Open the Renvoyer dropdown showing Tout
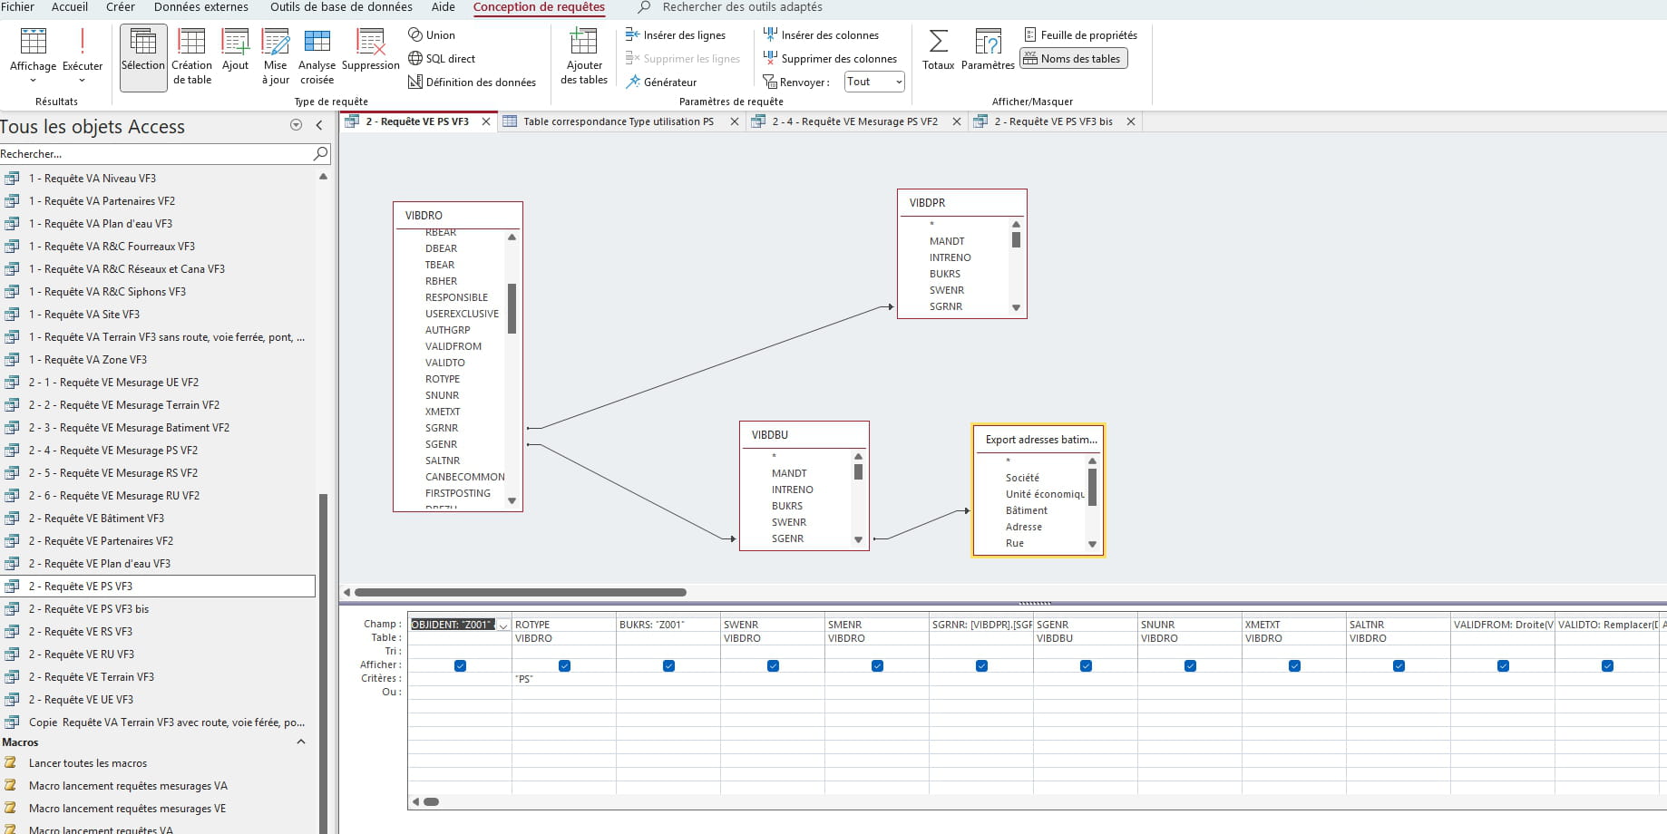 (x=874, y=82)
